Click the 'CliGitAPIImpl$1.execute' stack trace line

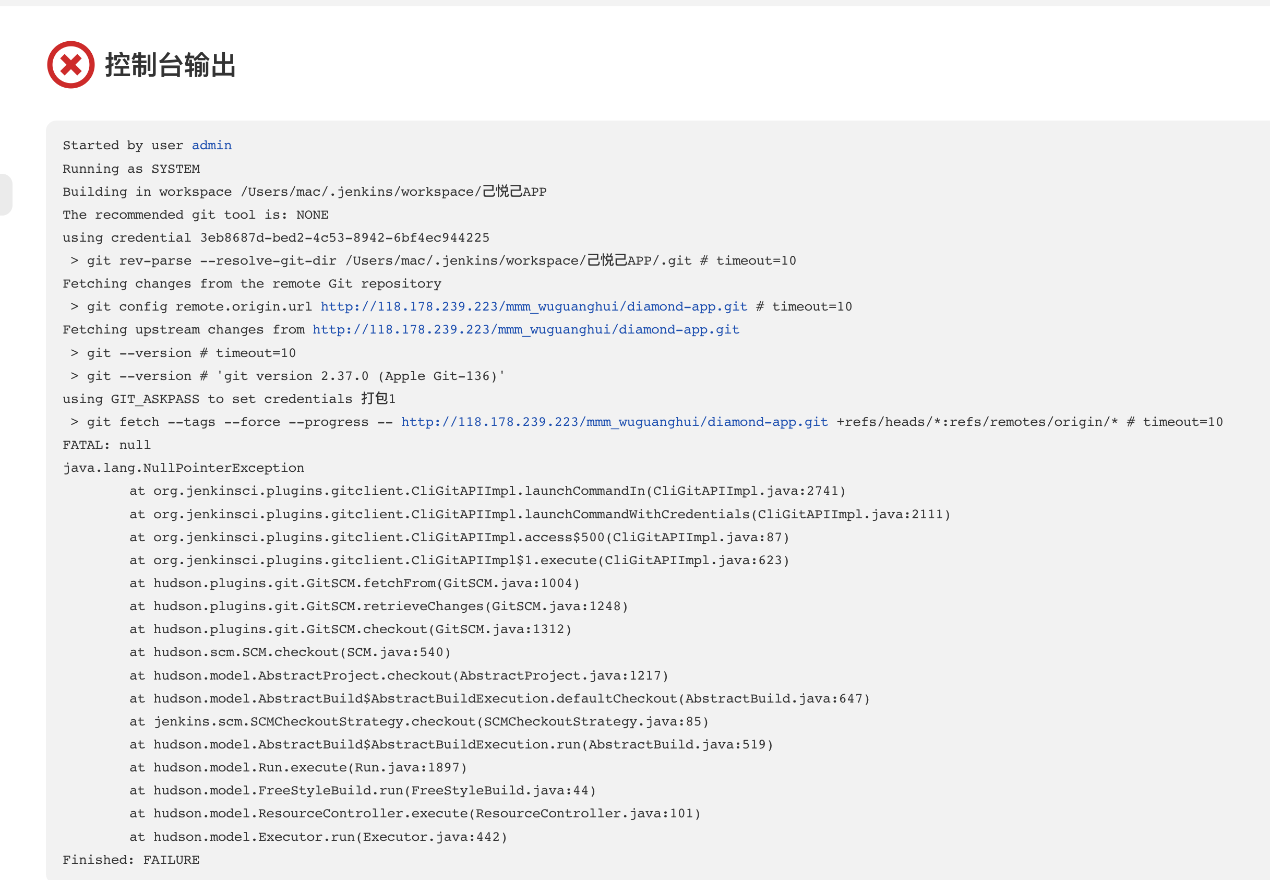[460, 560]
